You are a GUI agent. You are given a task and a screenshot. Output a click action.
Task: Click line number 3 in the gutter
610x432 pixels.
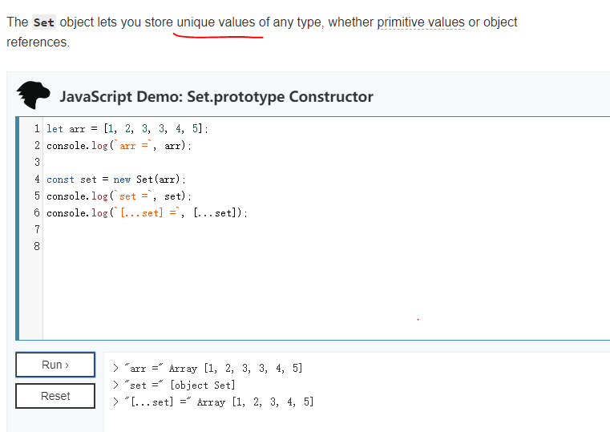click(37, 162)
